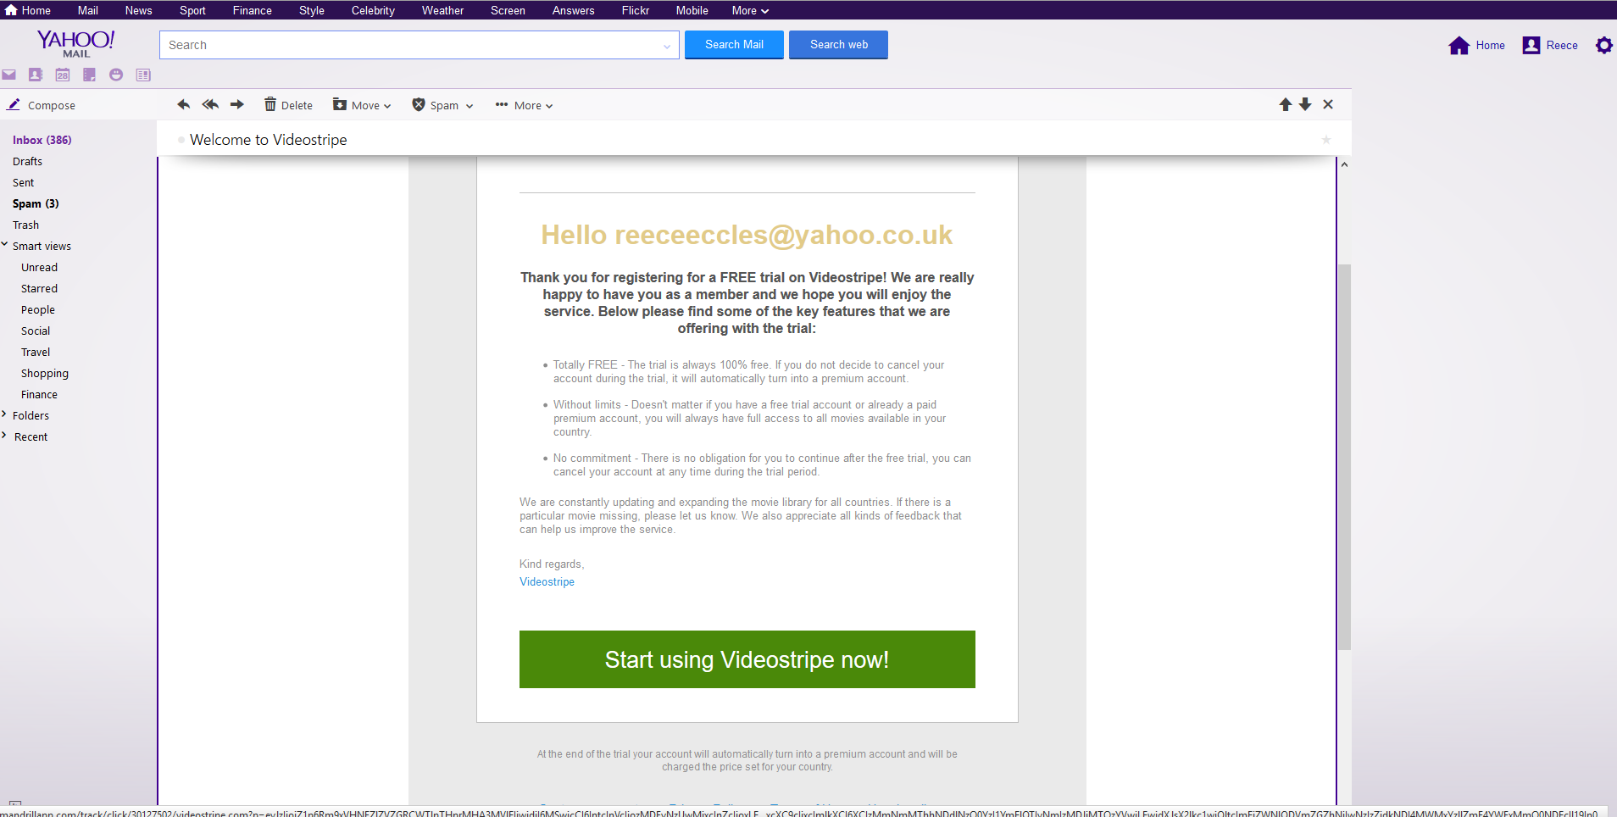Reply to the message with single arrow
This screenshot has width=1617, height=817.
[x=183, y=104]
